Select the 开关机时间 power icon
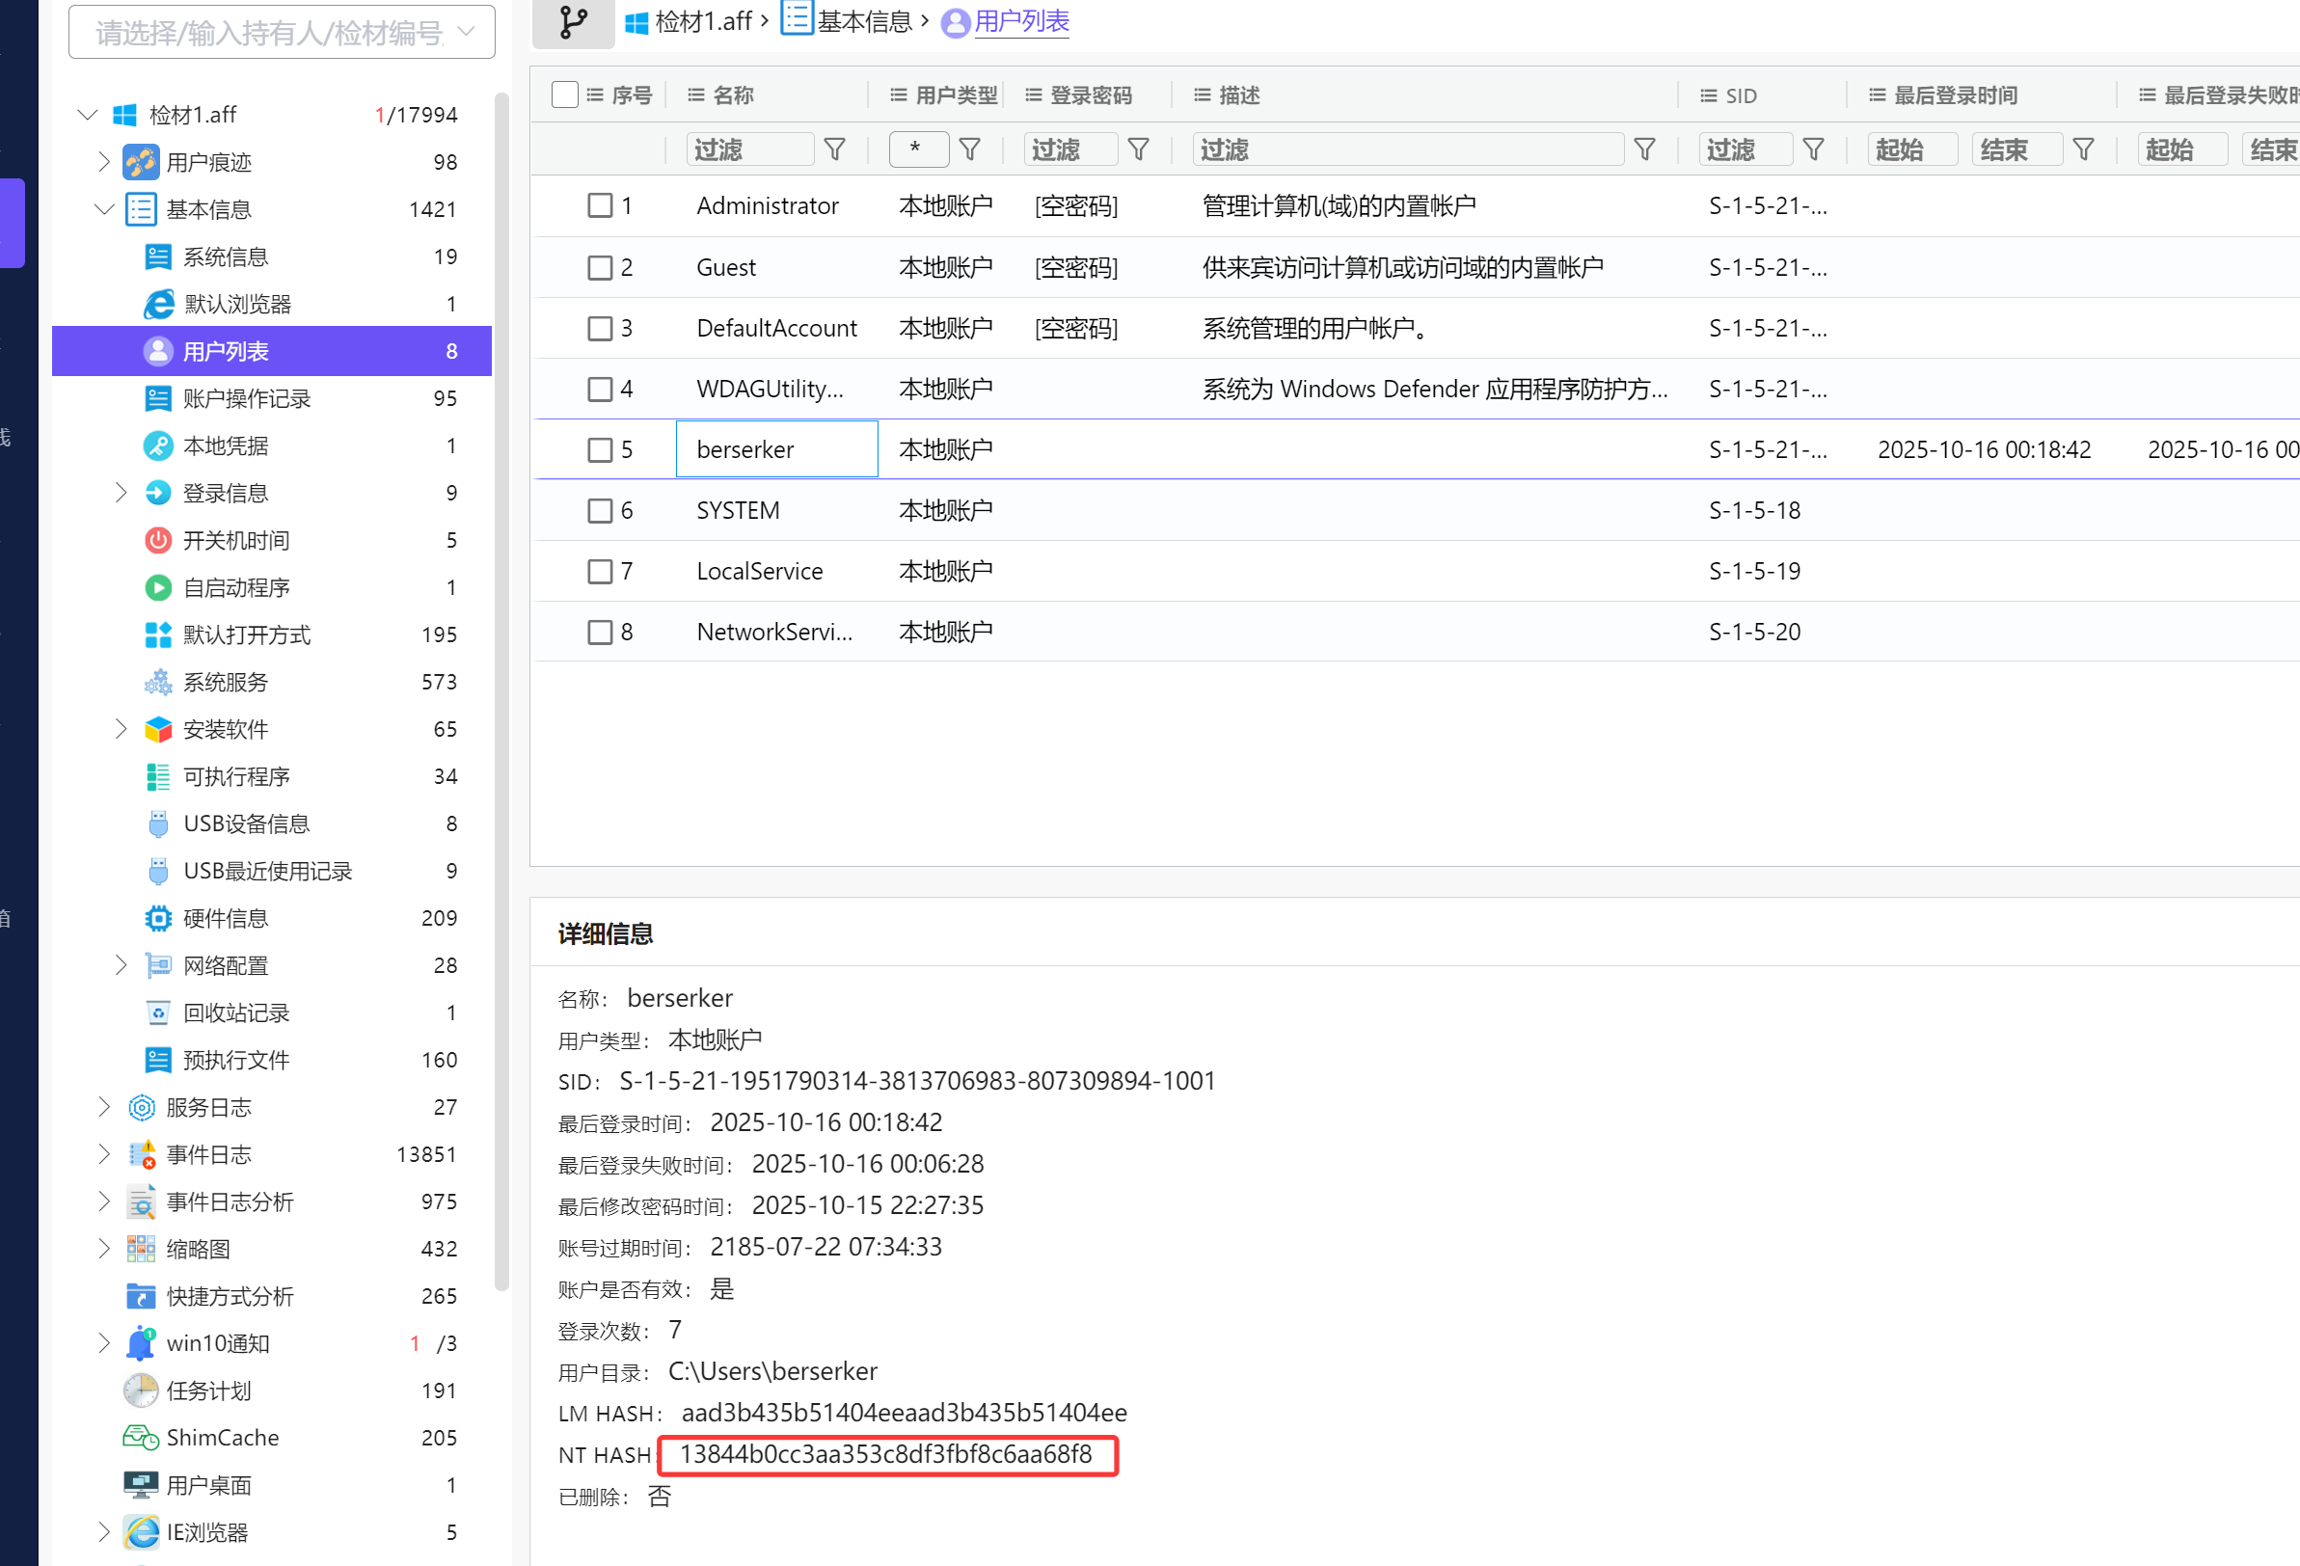The height and width of the screenshot is (1566, 2300). [x=157, y=540]
